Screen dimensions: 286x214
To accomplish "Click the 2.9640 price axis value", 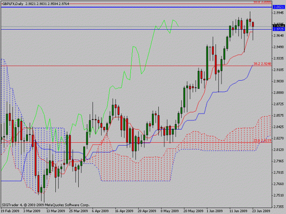I will coord(279,36).
